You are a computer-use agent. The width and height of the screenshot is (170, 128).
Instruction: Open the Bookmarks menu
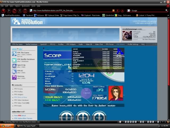[x=26, y=6]
